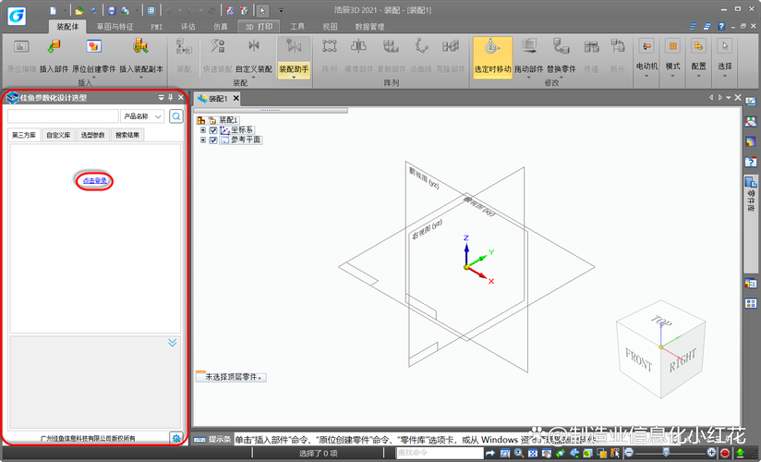Viewport: 761px width, 462px height.
Task: Pin the 佳鱼参数化设计选型 panel
Action: [170, 98]
